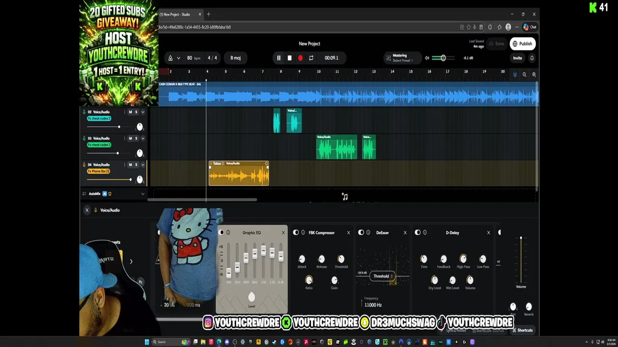This screenshot has height=347, width=618.
Task: Mute track 04 Voice/Audio
Action: tap(130, 165)
